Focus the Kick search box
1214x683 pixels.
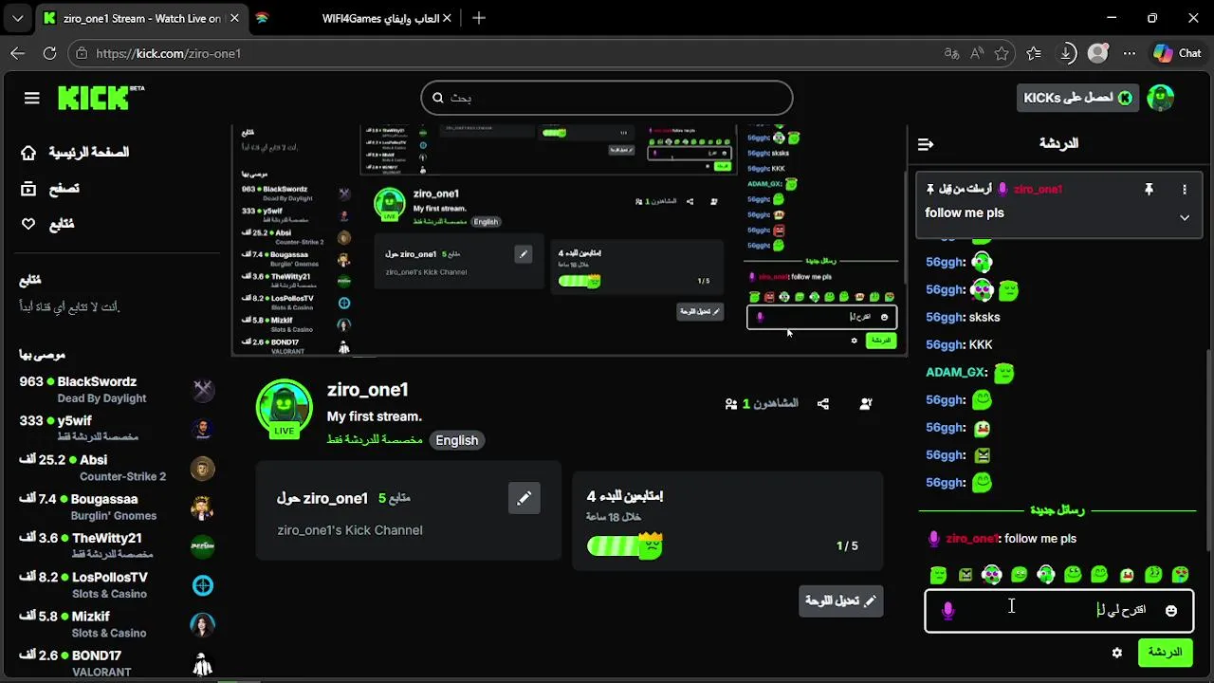point(607,98)
